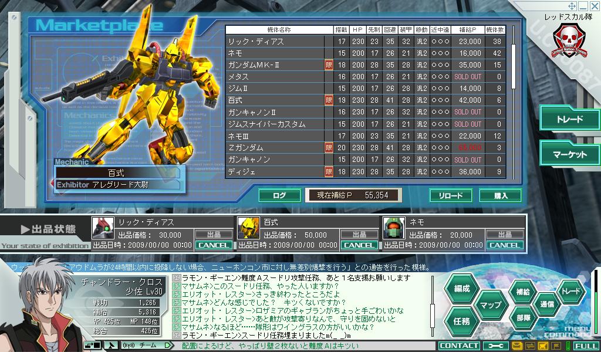Click the limited 限 badge on ガンダムMK-II row
601x352 pixels.
(x=329, y=65)
